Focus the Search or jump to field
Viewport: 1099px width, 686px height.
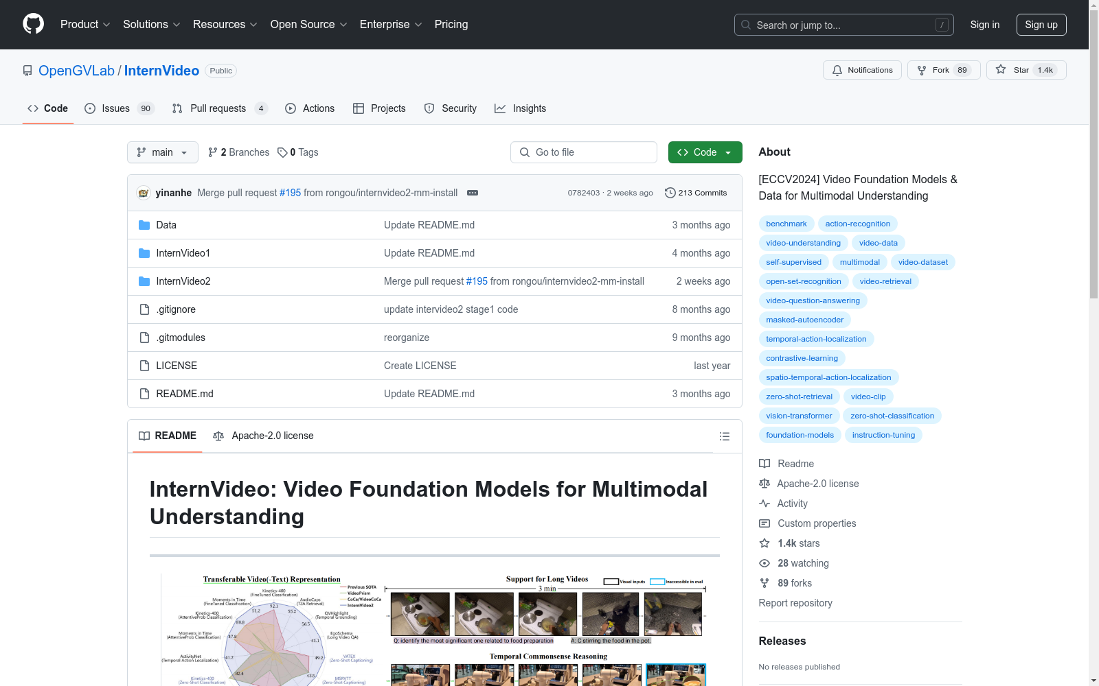844,25
